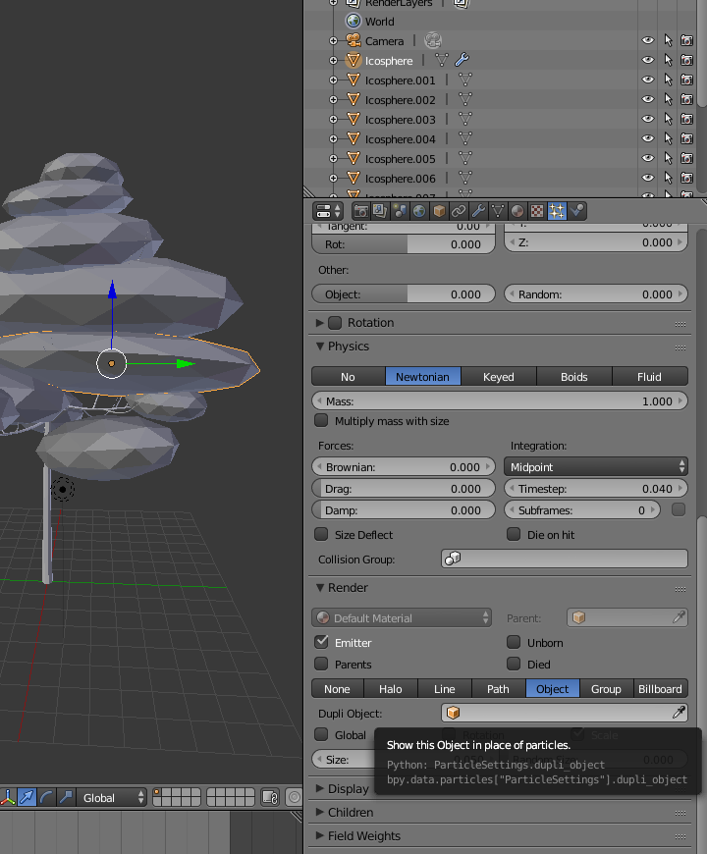Open the Default Material dropdown
The image size is (707, 854).
pyautogui.click(x=402, y=617)
